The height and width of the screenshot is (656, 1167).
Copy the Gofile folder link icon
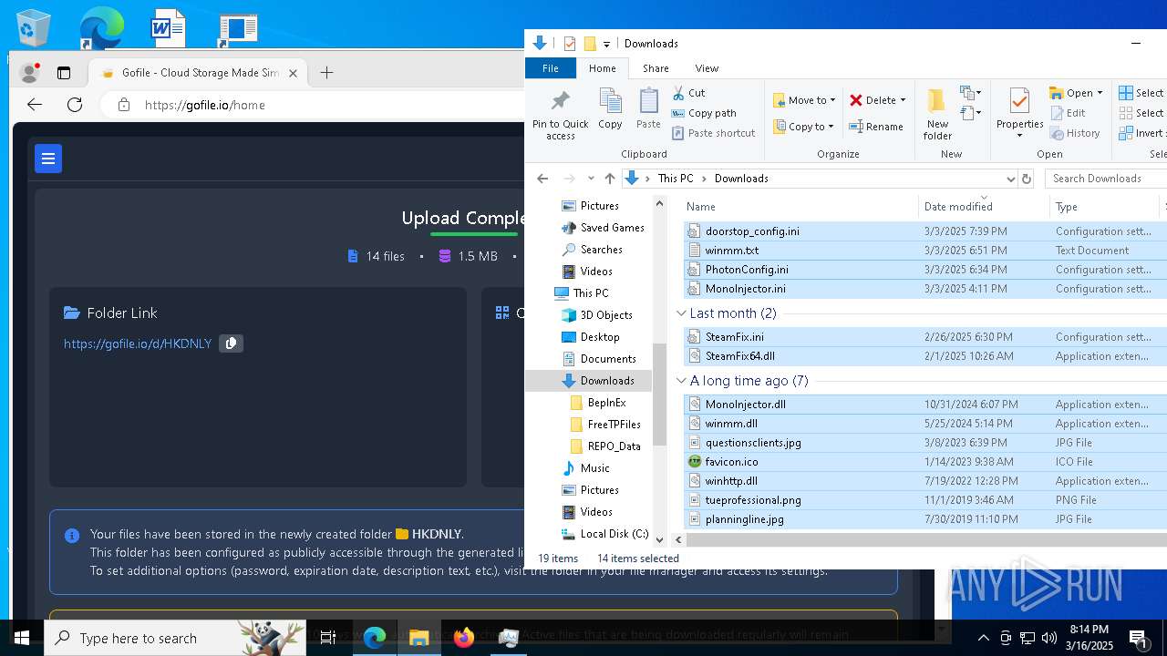[x=231, y=343]
